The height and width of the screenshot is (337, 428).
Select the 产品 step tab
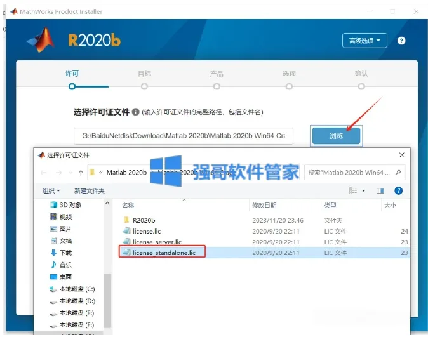[x=217, y=74]
